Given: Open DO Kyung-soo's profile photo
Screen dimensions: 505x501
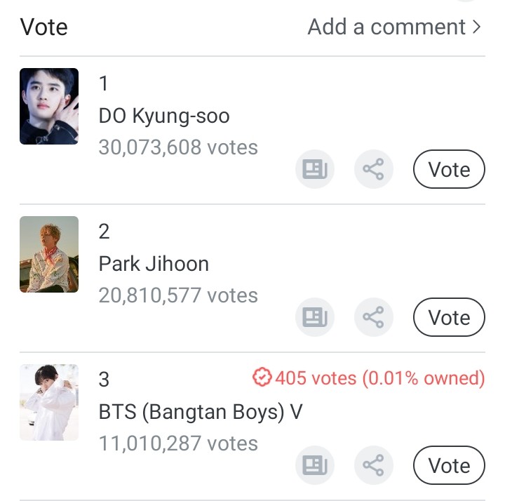Looking at the screenshot, I should click(49, 107).
